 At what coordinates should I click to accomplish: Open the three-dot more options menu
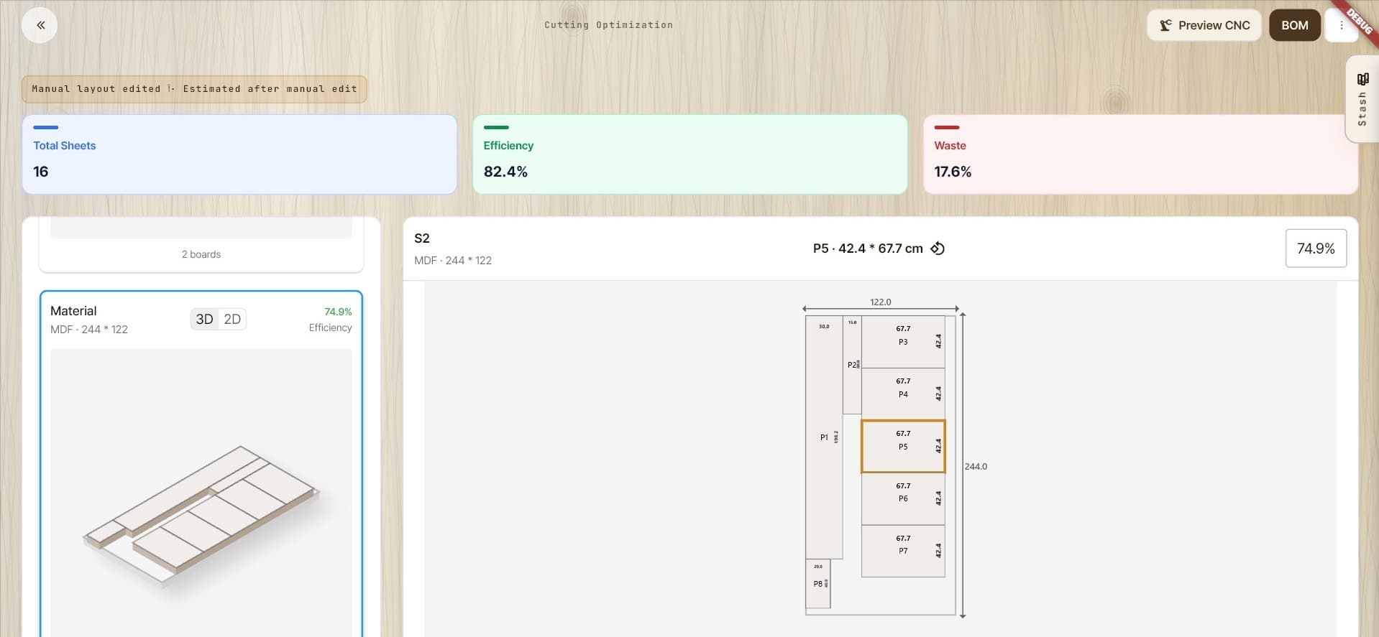[1341, 25]
